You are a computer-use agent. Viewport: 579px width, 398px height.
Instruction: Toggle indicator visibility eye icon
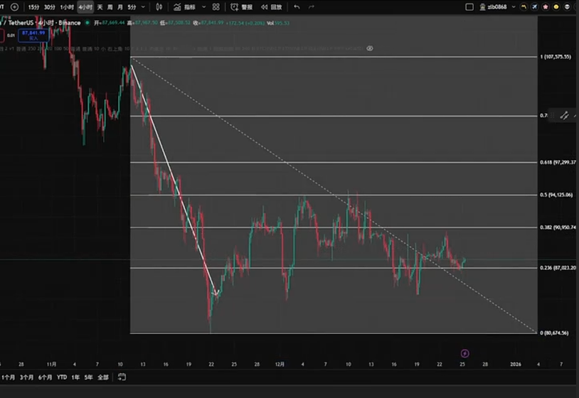(370, 48)
